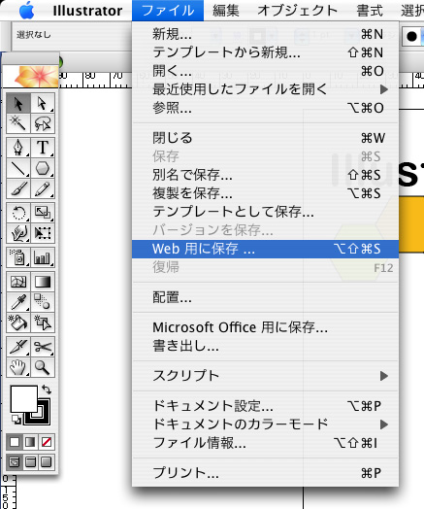Select the Scissors tool
The image size is (424, 509).
click(x=43, y=347)
